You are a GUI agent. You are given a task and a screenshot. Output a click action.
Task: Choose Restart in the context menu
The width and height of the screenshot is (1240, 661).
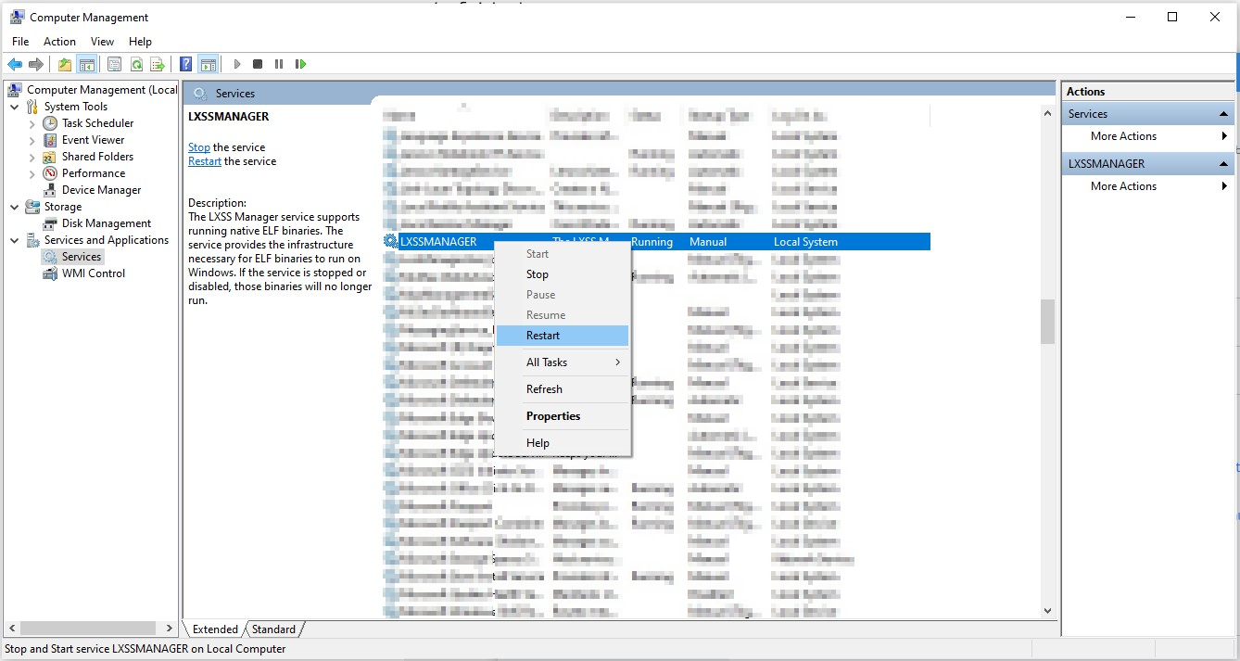pyautogui.click(x=543, y=336)
